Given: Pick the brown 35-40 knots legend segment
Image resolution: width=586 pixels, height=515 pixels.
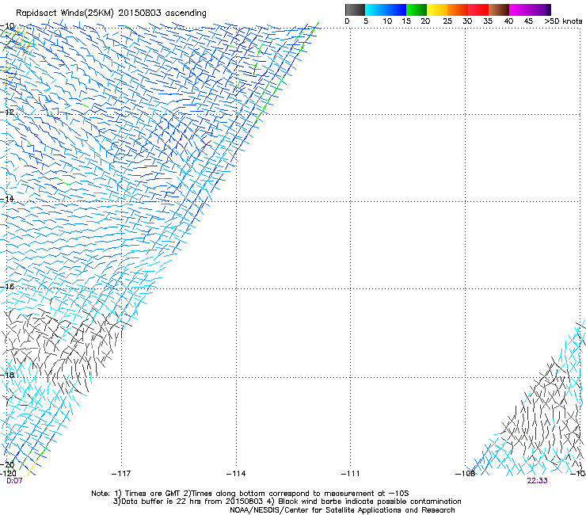Looking at the screenshot, I should tap(499, 10).
